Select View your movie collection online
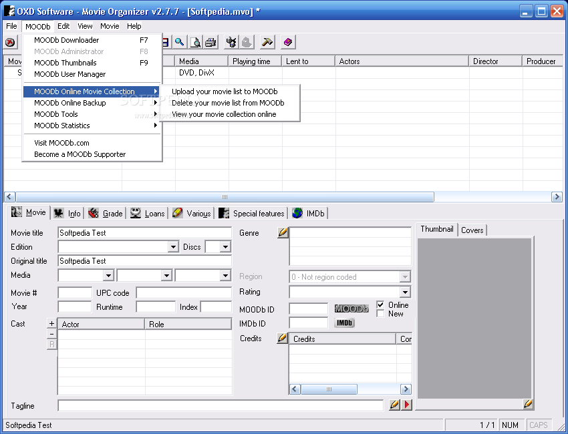 pyautogui.click(x=230, y=114)
